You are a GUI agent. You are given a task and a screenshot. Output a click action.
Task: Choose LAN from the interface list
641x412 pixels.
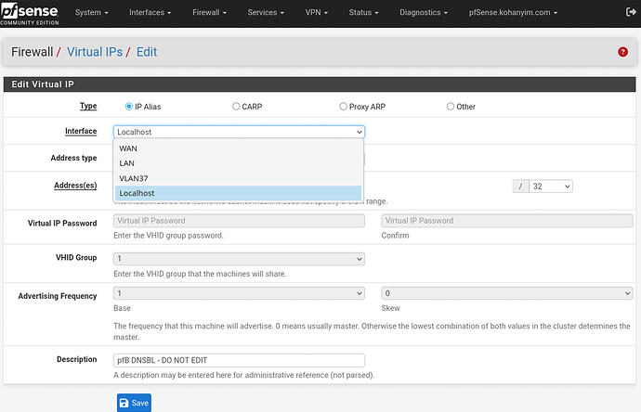click(239, 163)
